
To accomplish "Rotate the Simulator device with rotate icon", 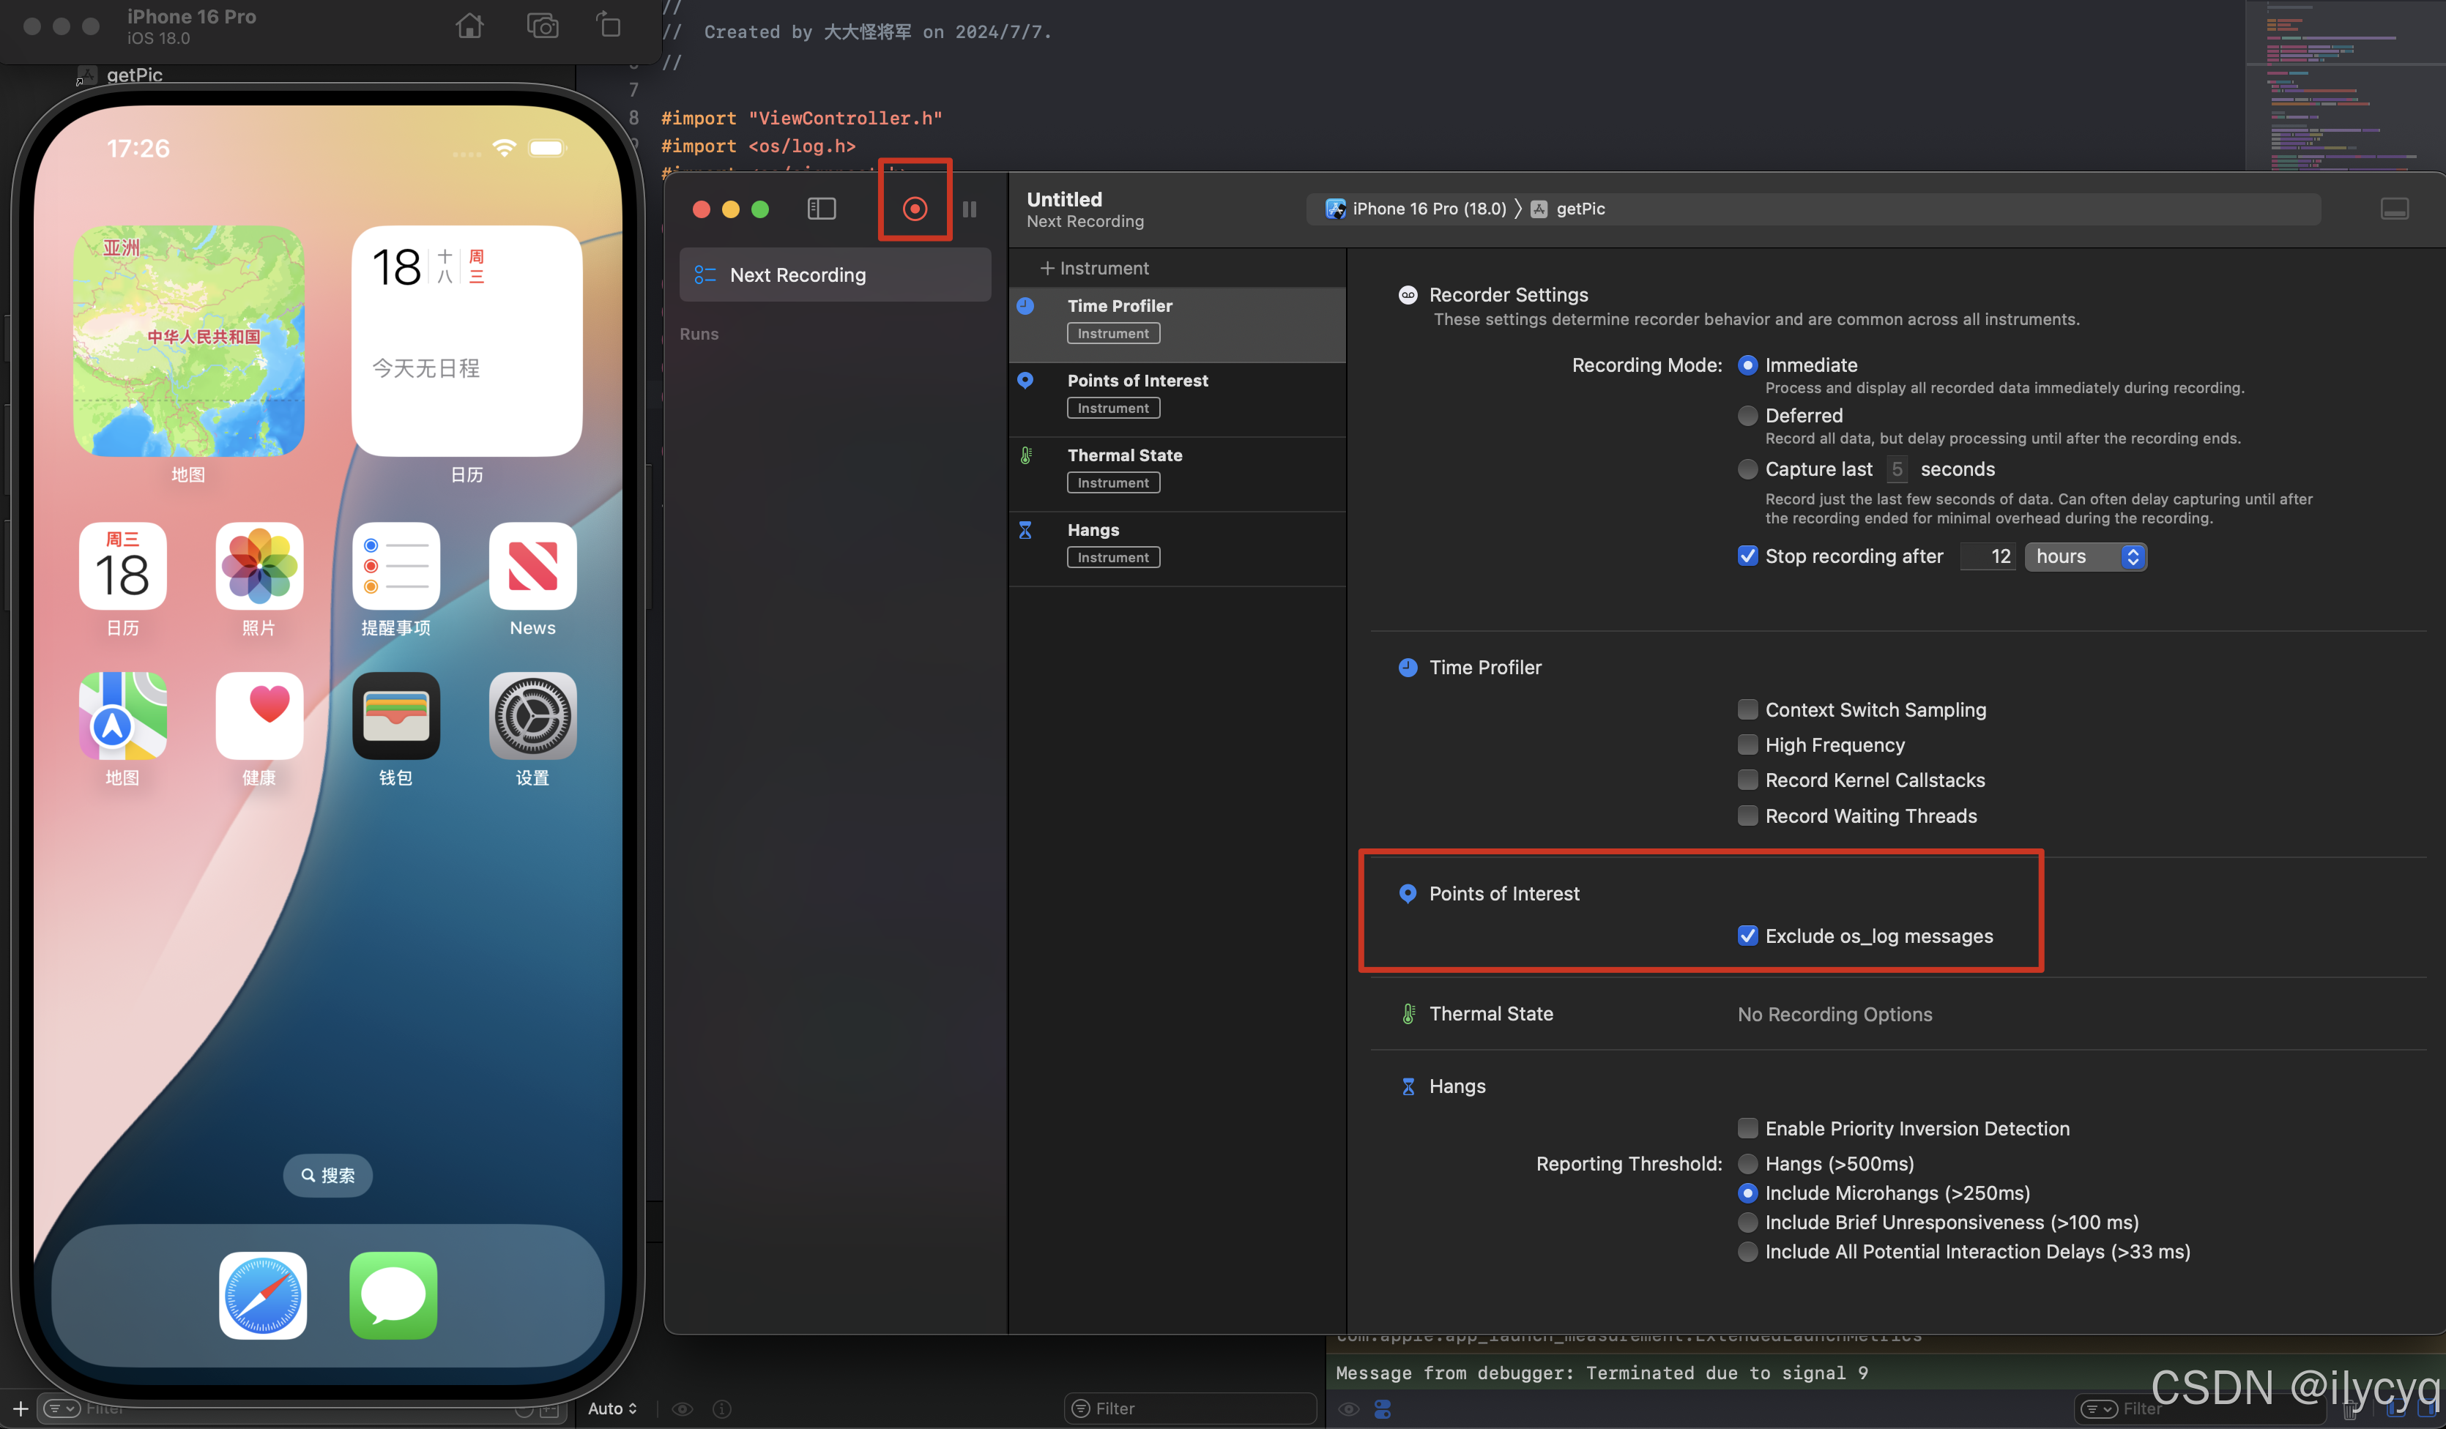I will coord(609,26).
